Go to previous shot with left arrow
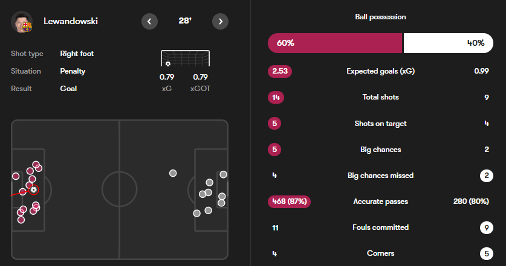 (x=149, y=22)
